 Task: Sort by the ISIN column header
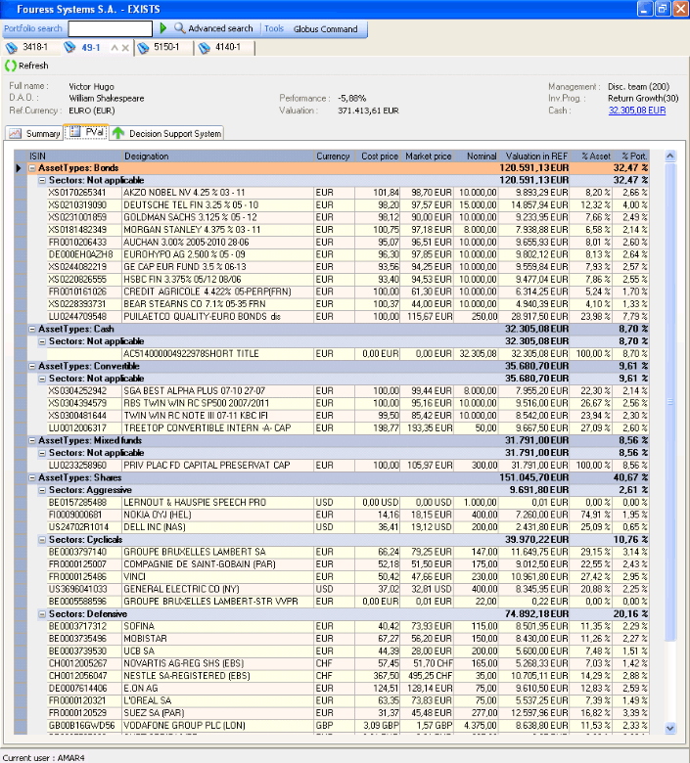(x=74, y=157)
